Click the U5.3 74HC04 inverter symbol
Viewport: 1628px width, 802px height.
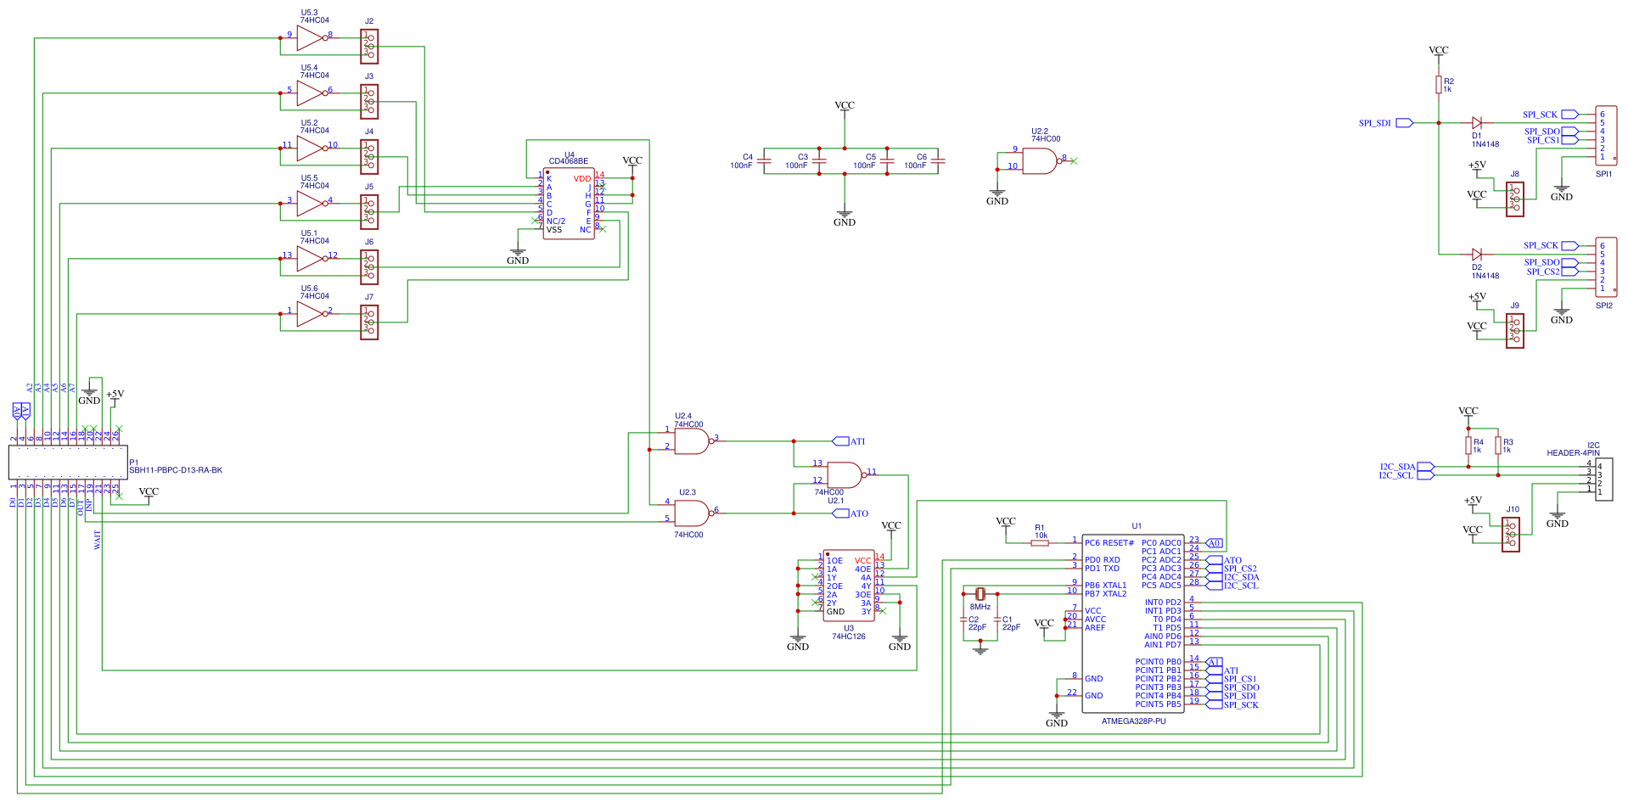pyautogui.click(x=307, y=37)
